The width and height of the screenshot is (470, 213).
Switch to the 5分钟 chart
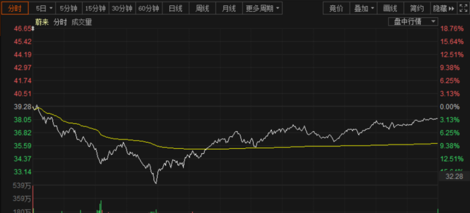(x=69, y=8)
